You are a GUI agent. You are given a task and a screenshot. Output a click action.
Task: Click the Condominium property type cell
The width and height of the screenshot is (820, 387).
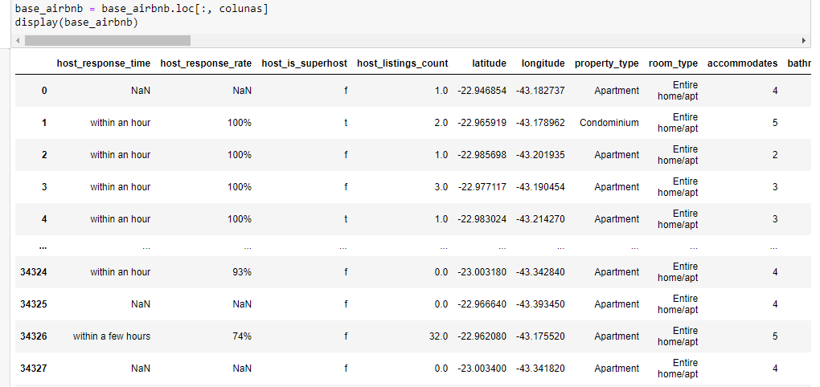[609, 123]
